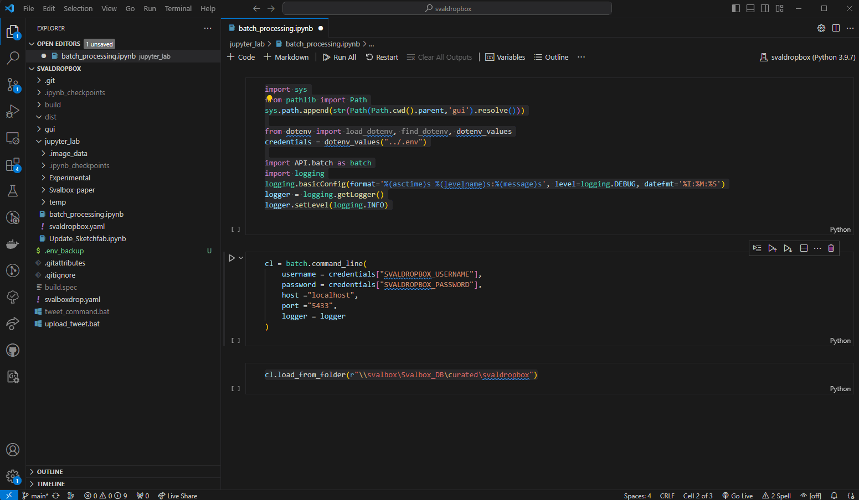Viewport: 859px width, 500px height.
Task: Select the svaldropbox Python 3.9.7 kernel
Action: [807, 57]
